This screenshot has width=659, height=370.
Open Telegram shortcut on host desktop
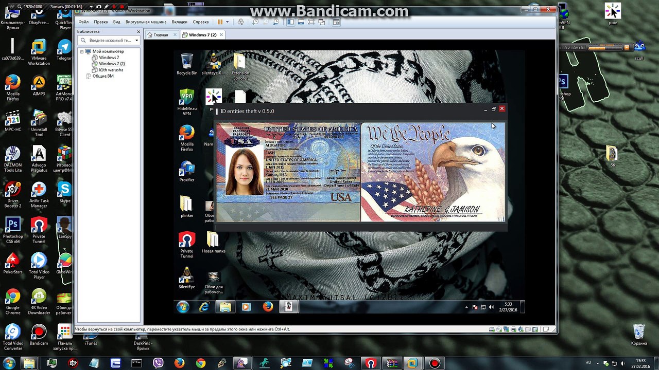(x=64, y=50)
